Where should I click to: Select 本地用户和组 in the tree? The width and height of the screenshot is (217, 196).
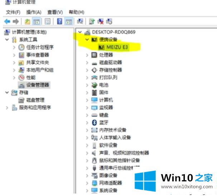[40, 70]
